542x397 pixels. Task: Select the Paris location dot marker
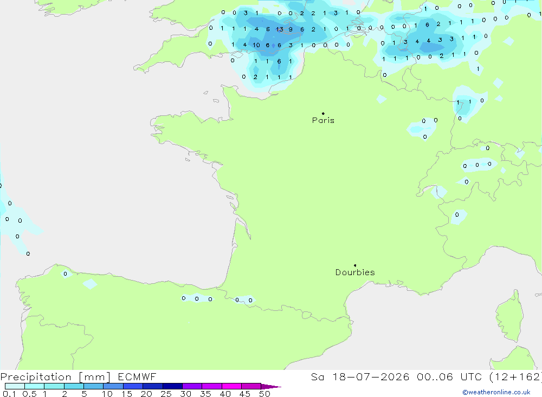[323, 113]
